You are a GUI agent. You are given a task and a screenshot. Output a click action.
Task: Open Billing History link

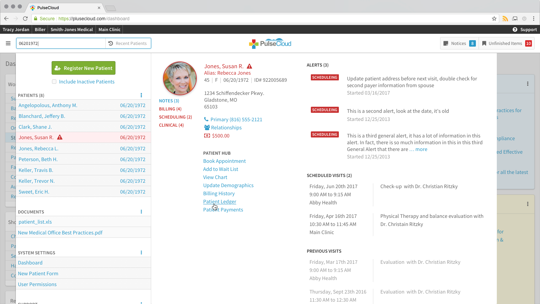(219, 194)
